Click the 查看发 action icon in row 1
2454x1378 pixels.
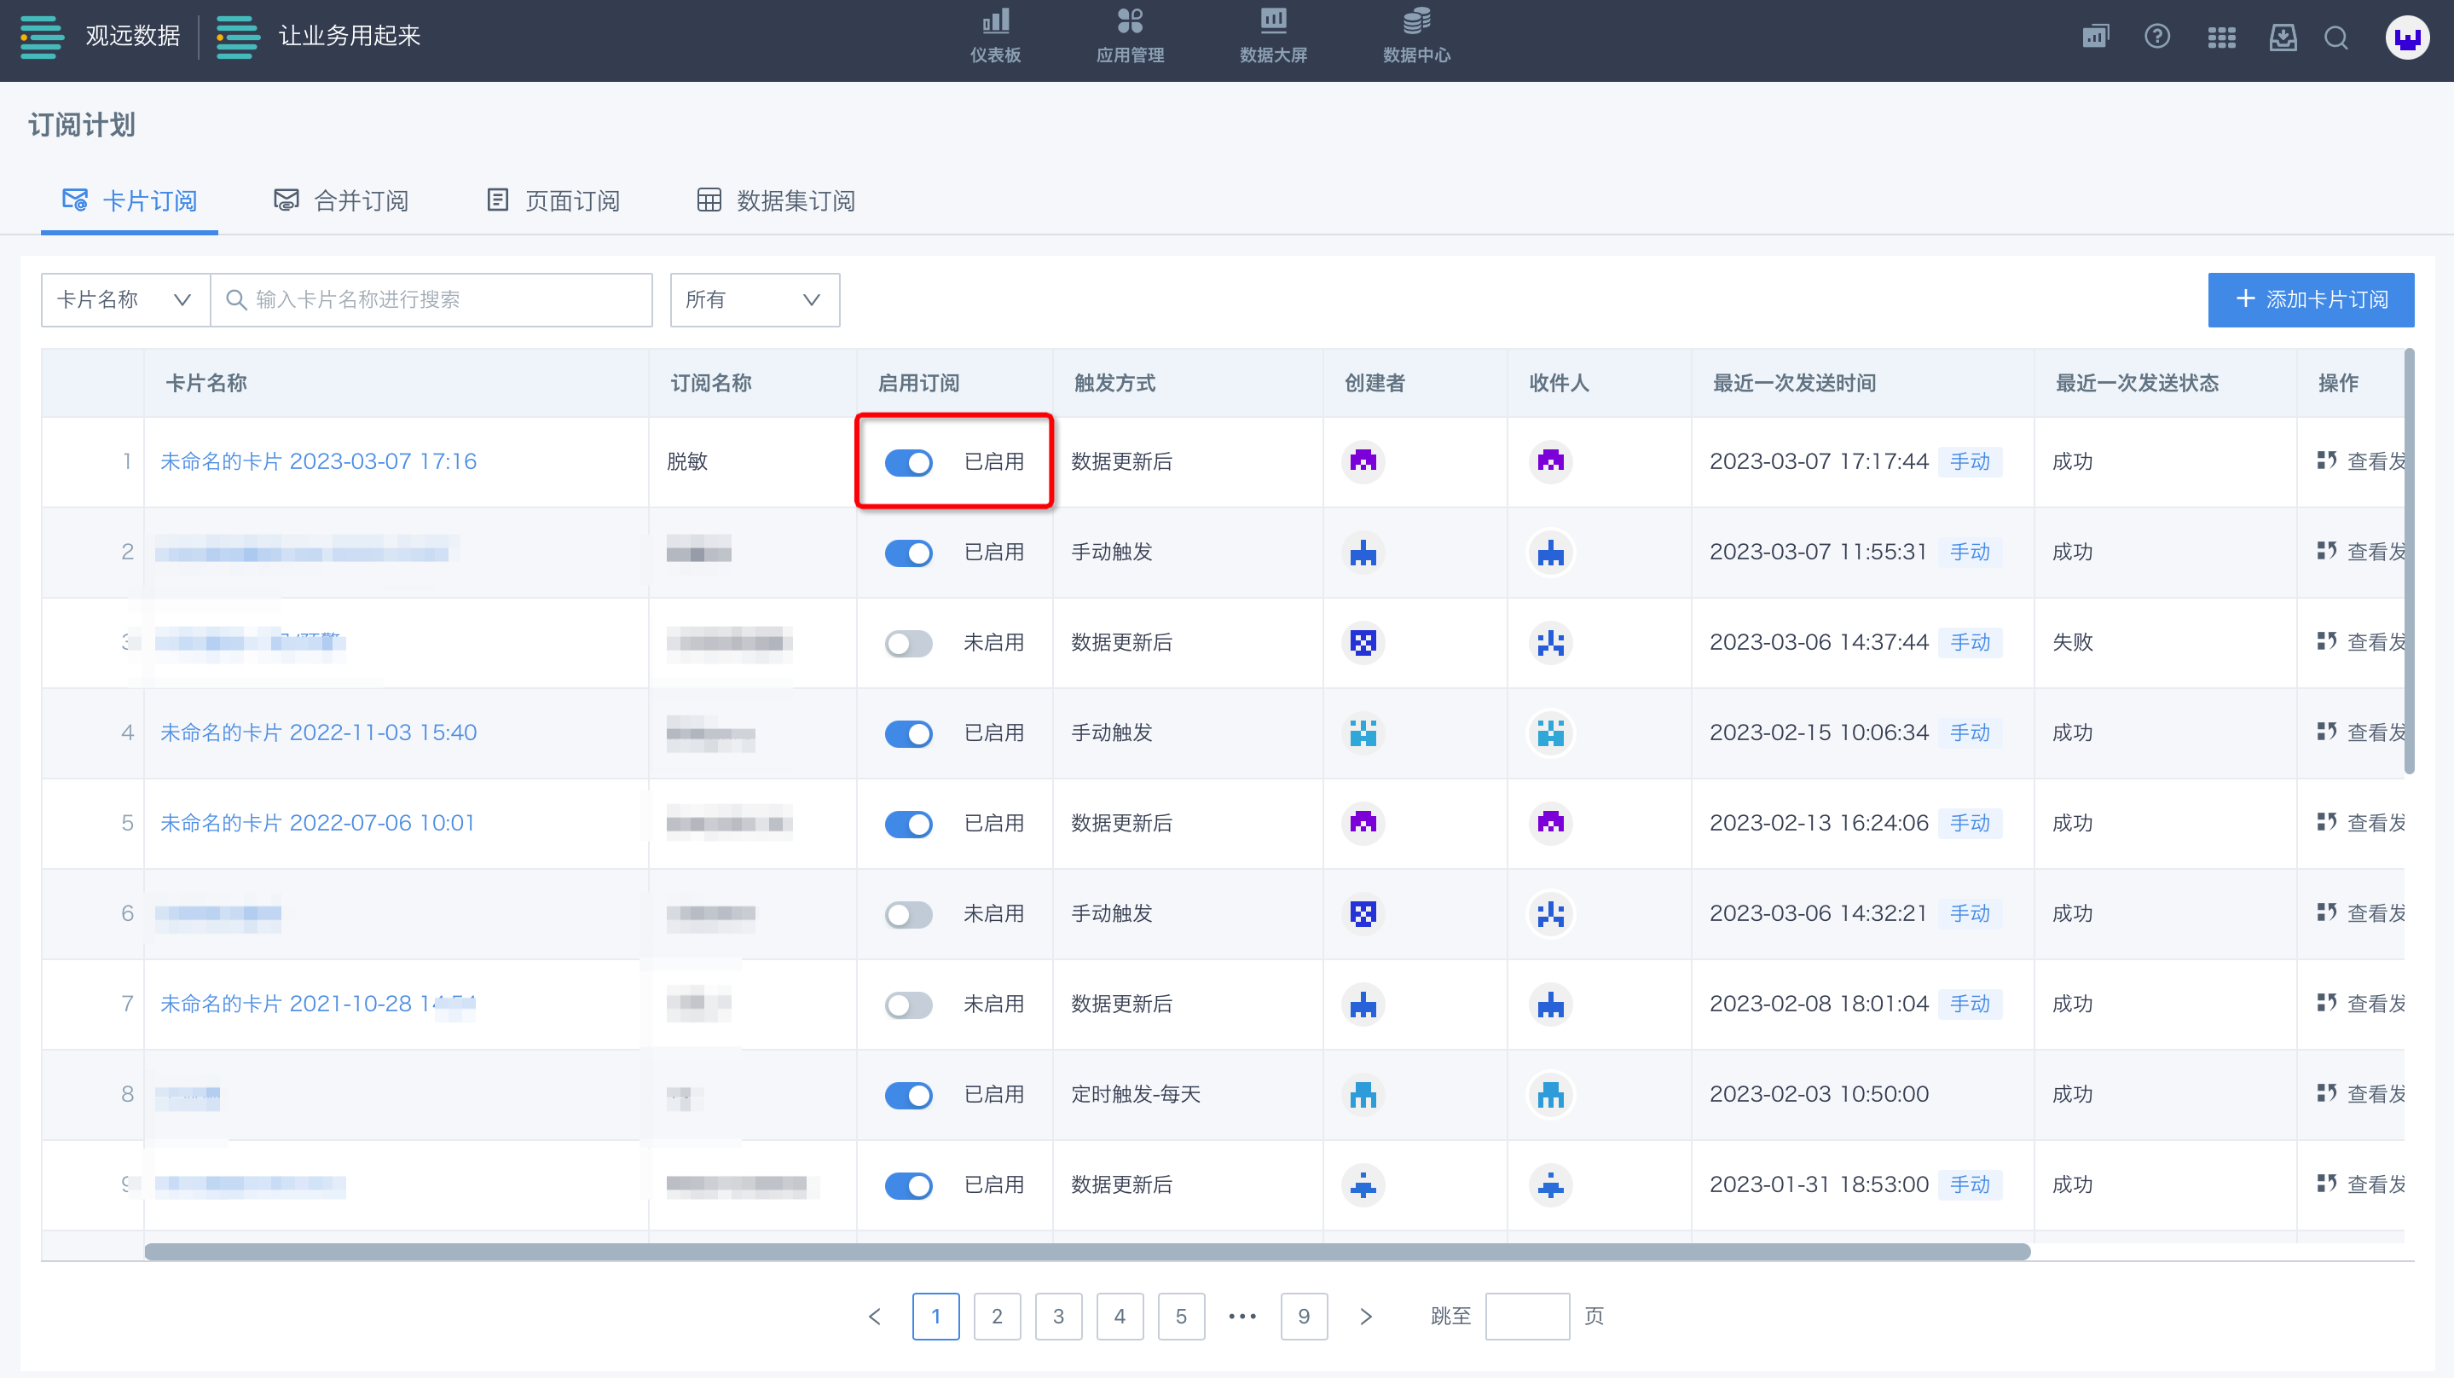click(2326, 460)
